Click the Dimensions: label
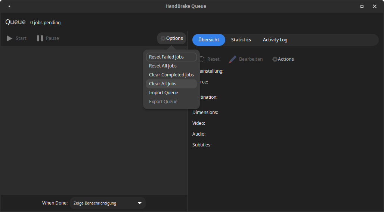Image resolution: width=384 pixels, height=212 pixels. point(205,113)
